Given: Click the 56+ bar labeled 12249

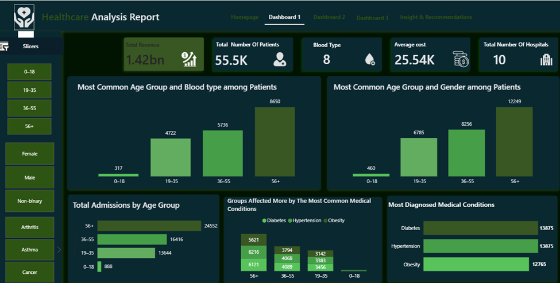Looking at the screenshot, I should click(514, 142).
